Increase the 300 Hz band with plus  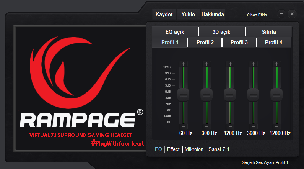[x=206, y=64]
